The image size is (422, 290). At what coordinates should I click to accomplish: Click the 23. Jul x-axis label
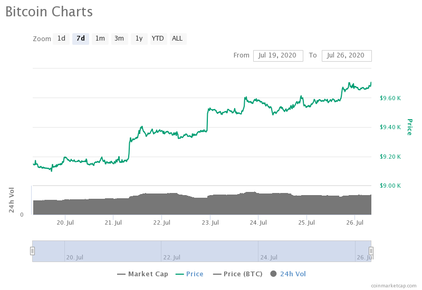click(210, 223)
